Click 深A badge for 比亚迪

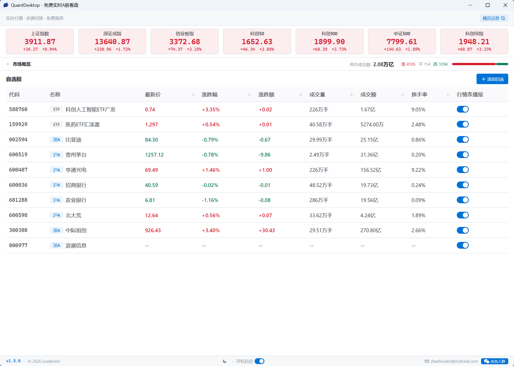click(x=56, y=140)
